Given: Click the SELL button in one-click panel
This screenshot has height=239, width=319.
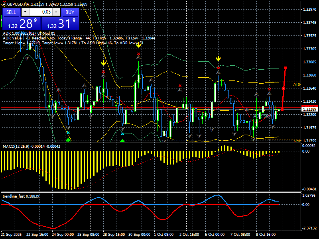Looking at the screenshot, I should click(12, 12).
